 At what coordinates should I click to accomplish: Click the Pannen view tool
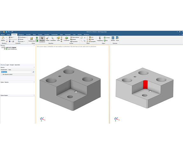click(21, 39)
